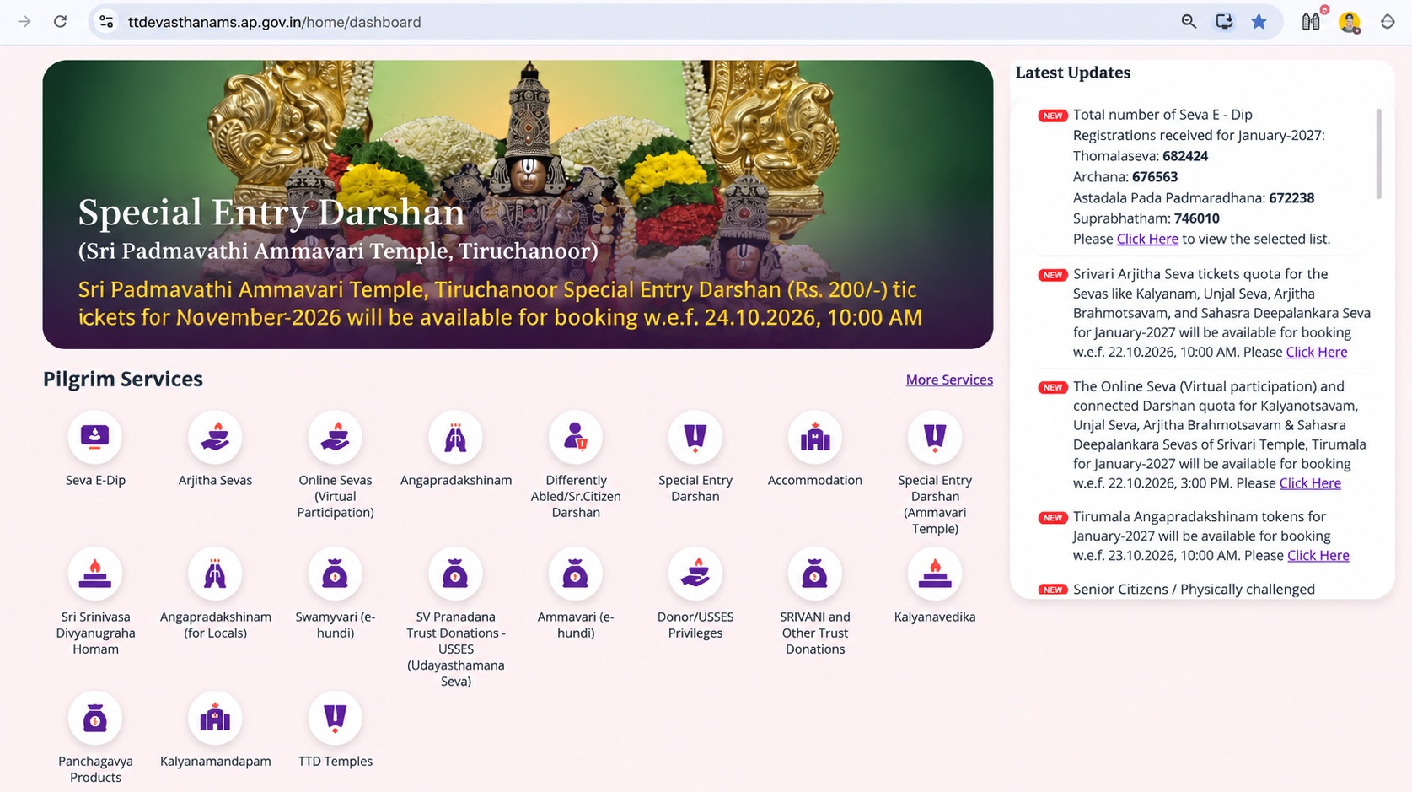The width and height of the screenshot is (1412, 792).
Task: Click Here link for Arjitha Seva tickets quota
Action: coord(1316,352)
